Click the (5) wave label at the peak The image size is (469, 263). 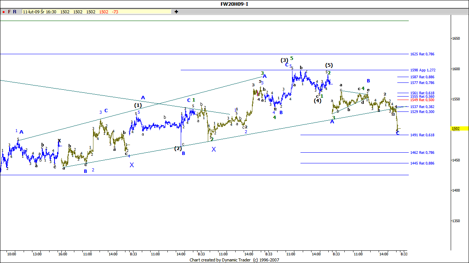coord(329,65)
